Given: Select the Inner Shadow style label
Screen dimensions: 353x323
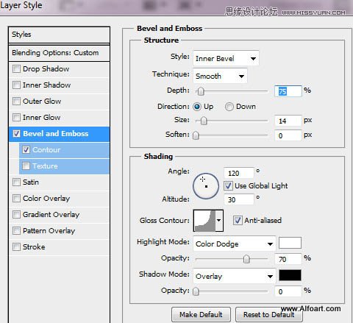Looking at the screenshot, I should click(x=46, y=85).
